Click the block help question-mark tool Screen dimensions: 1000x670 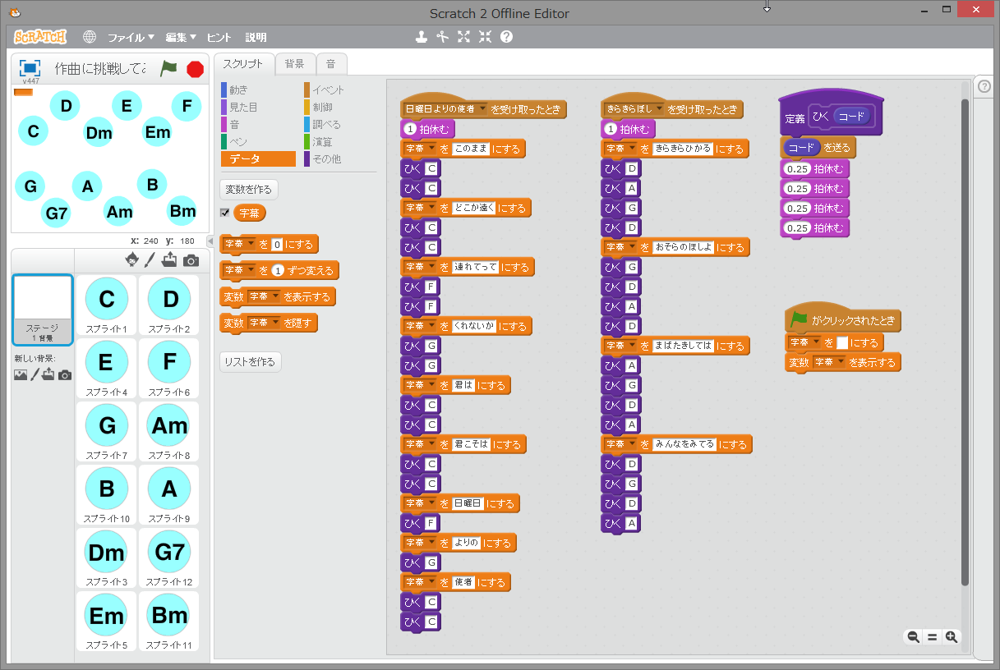pyautogui.click(x=507, y=37)
